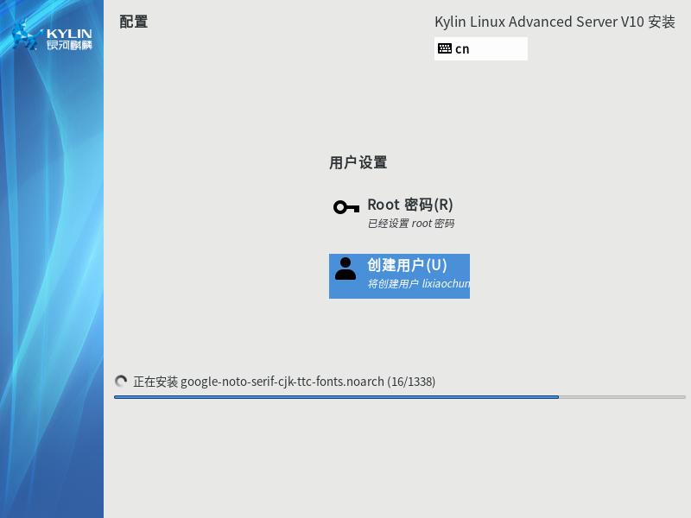Click Kylin Linux Advanced Server V10 安装 title
Image resolution: width=691 pixels, height=518 pixels.
tap(555, 22)
